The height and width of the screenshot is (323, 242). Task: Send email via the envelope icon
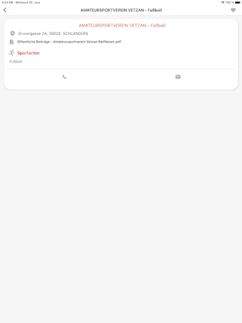(x=178, y=77)
